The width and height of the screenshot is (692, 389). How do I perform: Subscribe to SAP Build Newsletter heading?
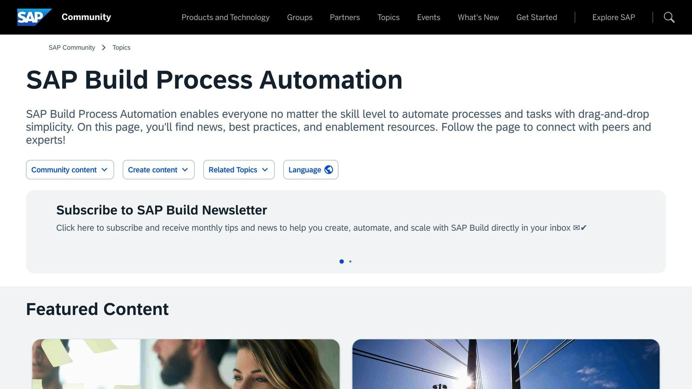(162, 210)
